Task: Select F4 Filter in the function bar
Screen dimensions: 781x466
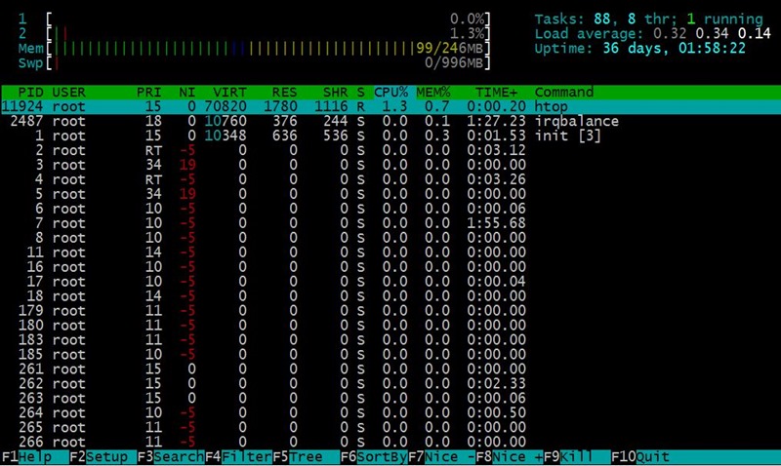Action: tap(238, 457)
